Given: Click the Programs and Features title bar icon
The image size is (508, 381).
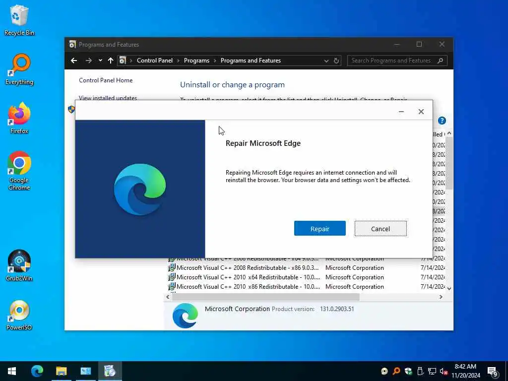Looking at the screenshot, I should (x=72, y=44).
